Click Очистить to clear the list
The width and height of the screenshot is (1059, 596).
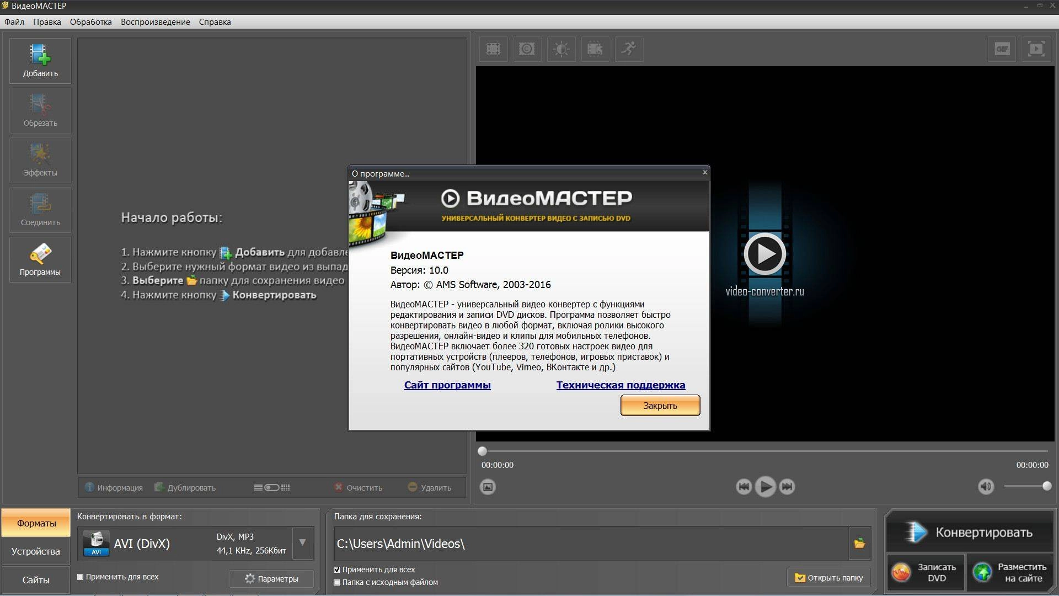(x=359, y=488)
